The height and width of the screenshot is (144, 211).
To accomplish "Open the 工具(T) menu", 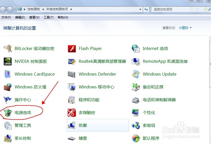I will click(x=48, y=17).
